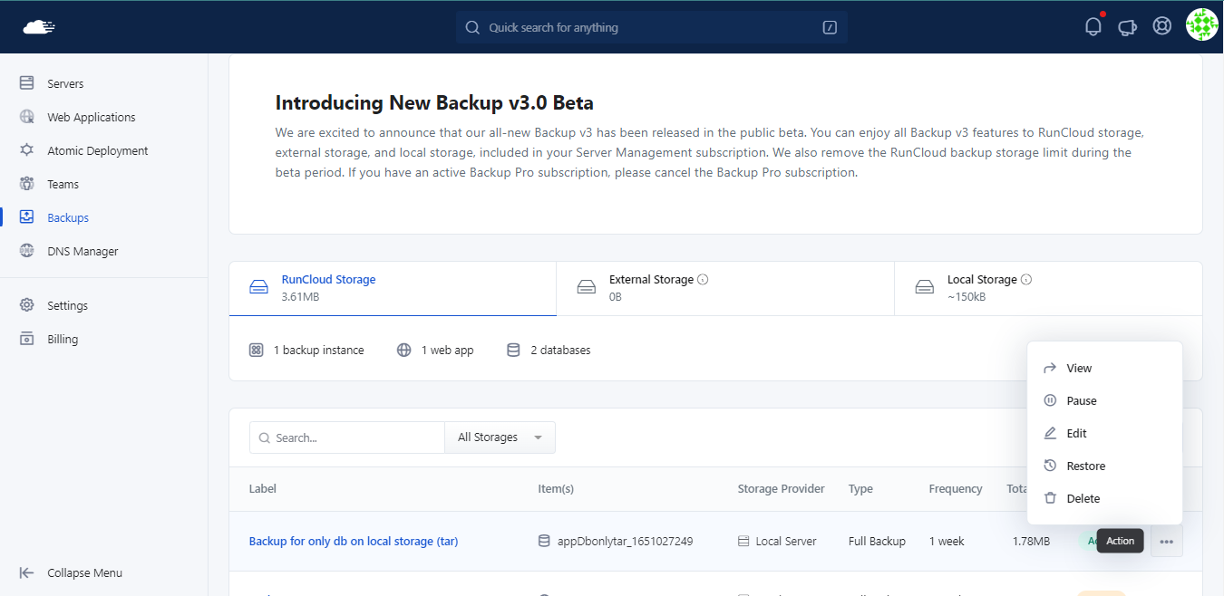Click the DNS Manager globe icon
This screenshot has width=1224, height=596.
27,251
